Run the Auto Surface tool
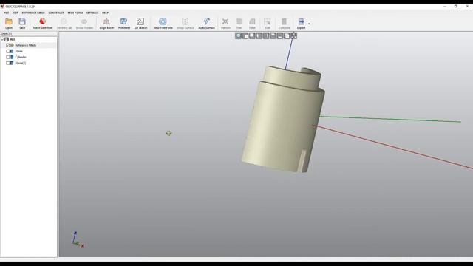Screen dimensions: 473x266 click(x=206, y=23)
